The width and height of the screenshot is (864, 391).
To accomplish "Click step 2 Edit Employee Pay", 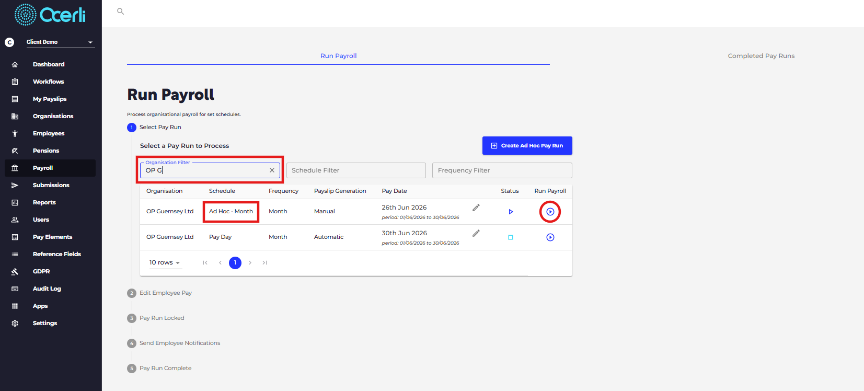I will tap(159, 293).
